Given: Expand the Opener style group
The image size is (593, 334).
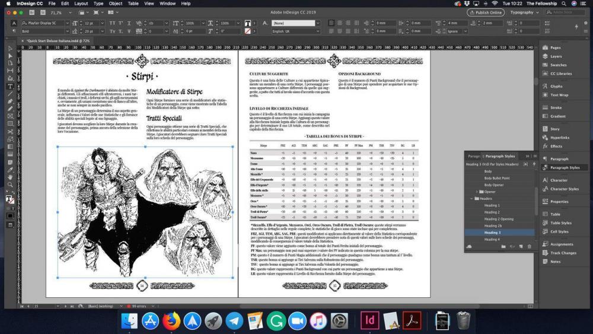Looking at the screenshot, I should pyautogui.click(x=477, y=192).
